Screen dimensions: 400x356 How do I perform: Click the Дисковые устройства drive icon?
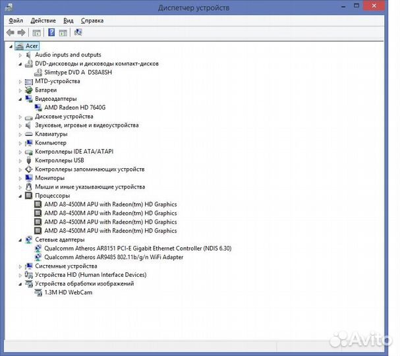(29, 117)
